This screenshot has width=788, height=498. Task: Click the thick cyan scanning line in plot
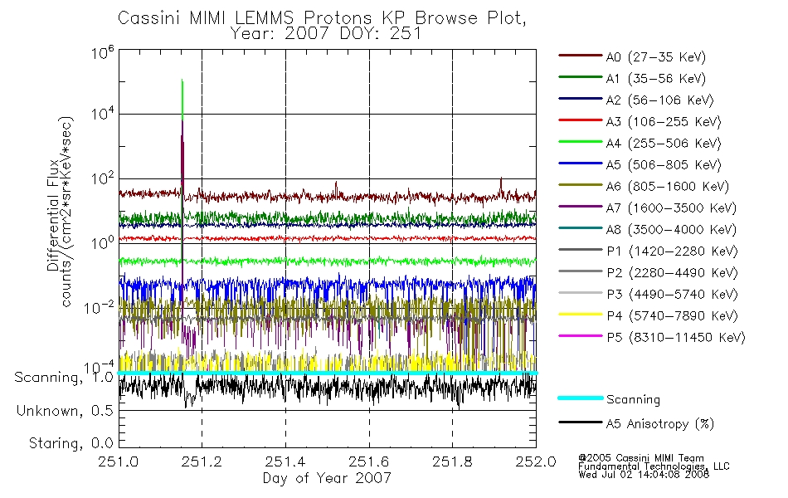coord(327,373)
